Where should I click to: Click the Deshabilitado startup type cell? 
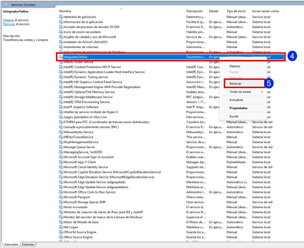(x=236, y=162)
